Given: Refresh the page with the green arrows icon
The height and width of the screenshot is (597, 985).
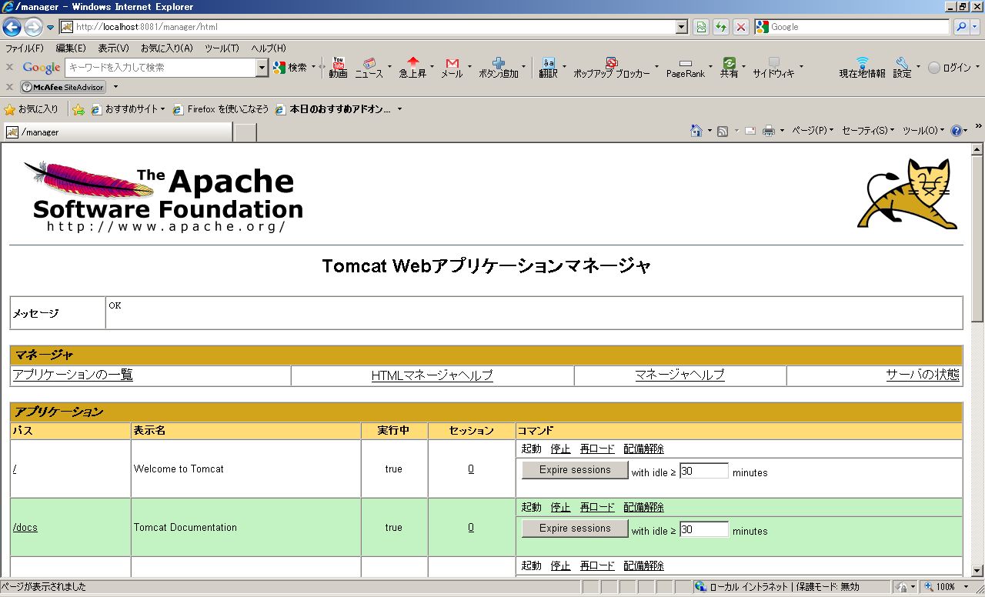Looking at the screenshot, I should point(721,27).
